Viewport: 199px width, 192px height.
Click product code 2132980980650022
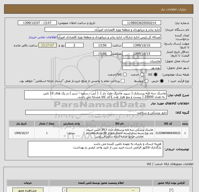point(168,133)
